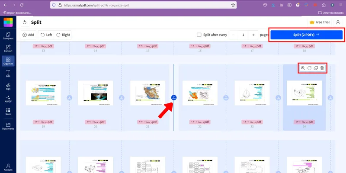
Task: Open user profile icon beside Free Trial
Action: pyautogui.click(x=338, y=22)
